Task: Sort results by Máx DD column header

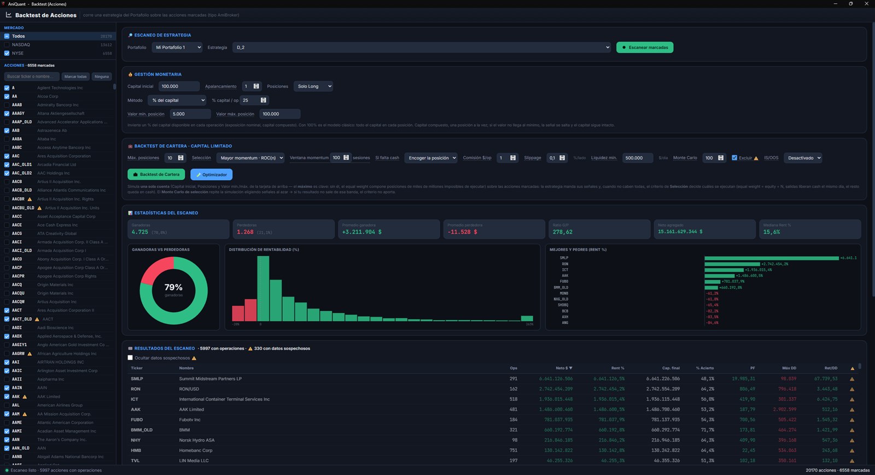Action: pos(789,368)
